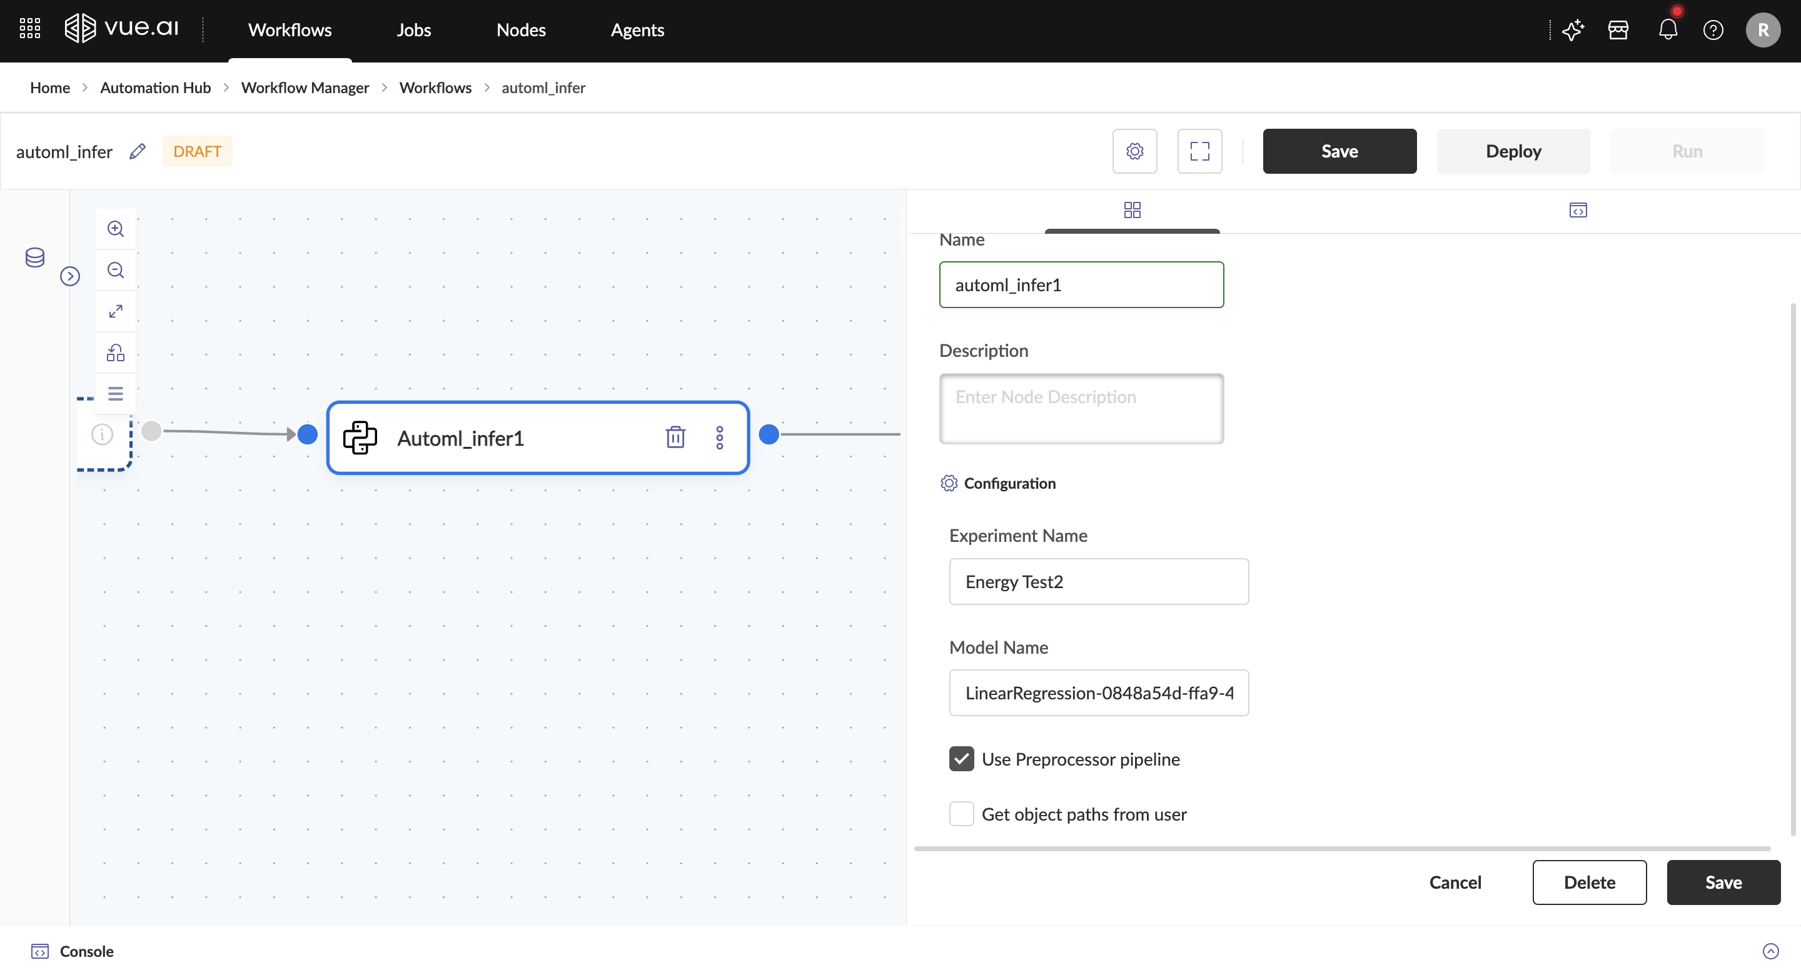Click the fullscreen icon beside the top Save button
Image resolution: width=1801 pixels, height=970 pixels.
[x=1199, y=151]
